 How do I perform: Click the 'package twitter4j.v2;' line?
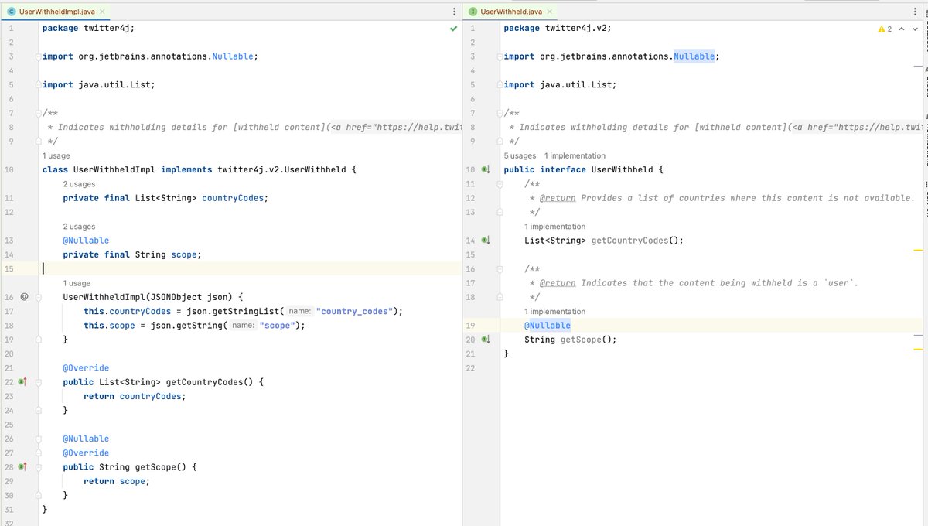pos(558,28)
